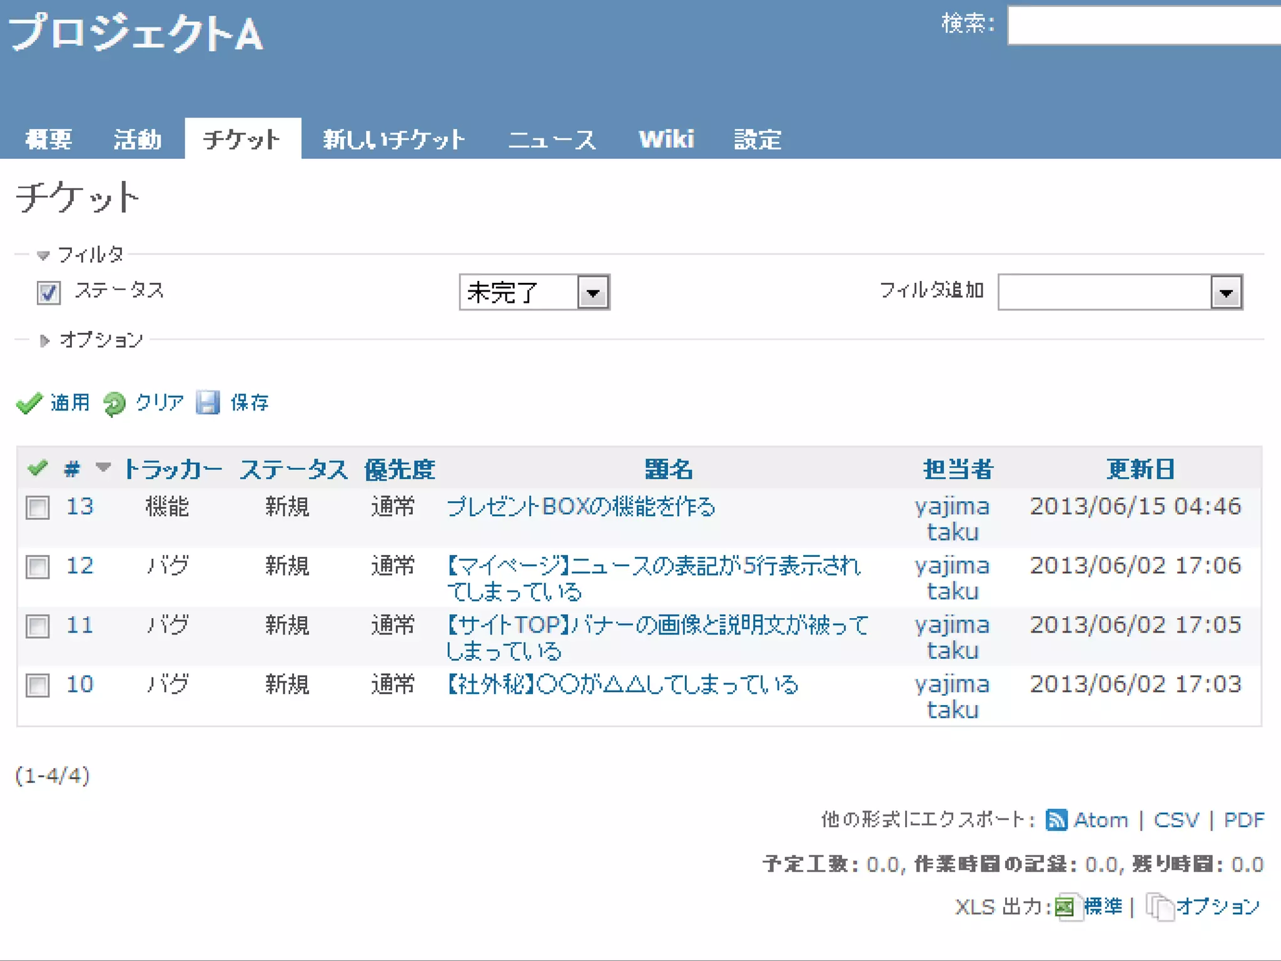Screen dimensions: 1281x961
Task: Click the 検索 search input field
Action: pyautogui.click(x=1143, y=26)
